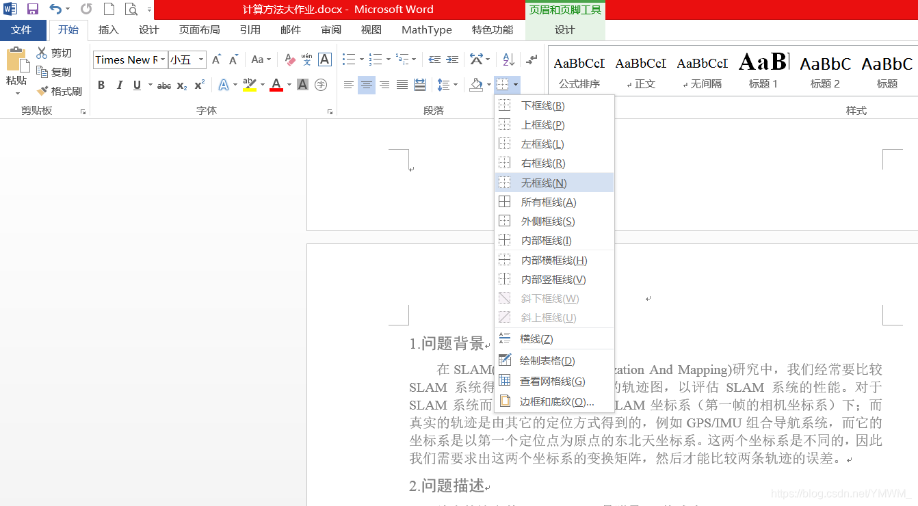Open the font dialog launcher in 字体 group
918x506 pixels.
(330, 111)
